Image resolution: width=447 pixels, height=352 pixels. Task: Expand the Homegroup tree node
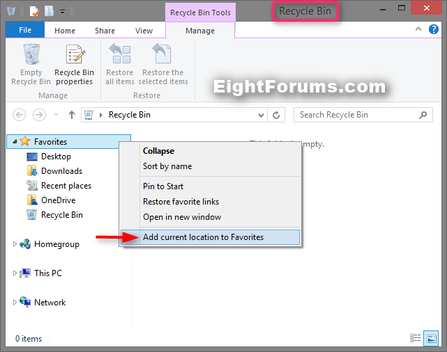click(15, 244)
